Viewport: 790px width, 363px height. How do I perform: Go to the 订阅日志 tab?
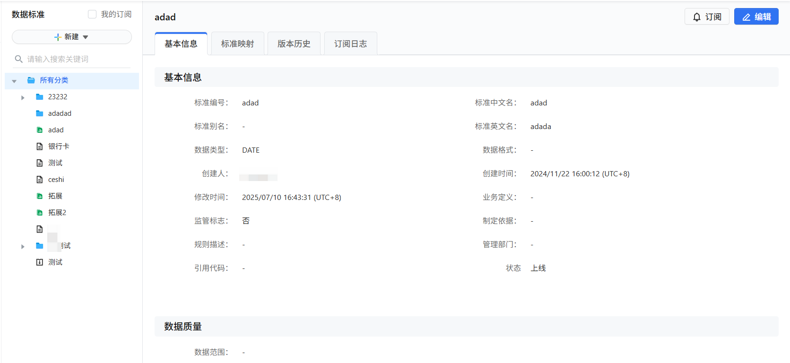coord(350,44)
